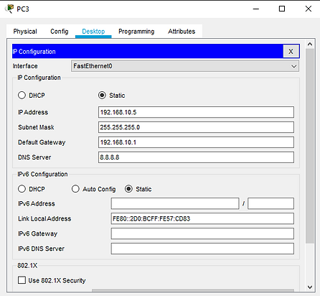Click the IPv6 prefix length field
The image size is (320, 296).
tap(270, 203)
